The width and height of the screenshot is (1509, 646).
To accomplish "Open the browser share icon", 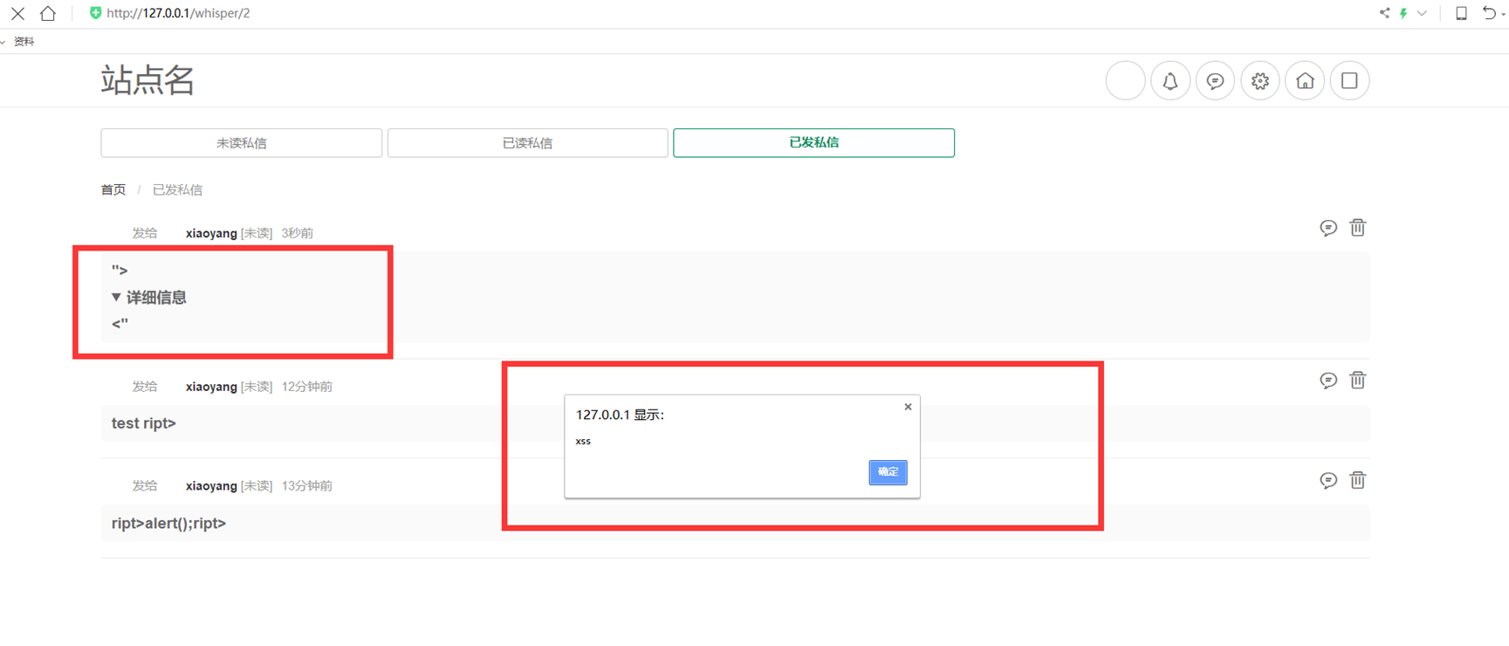I will (1384, 13).
